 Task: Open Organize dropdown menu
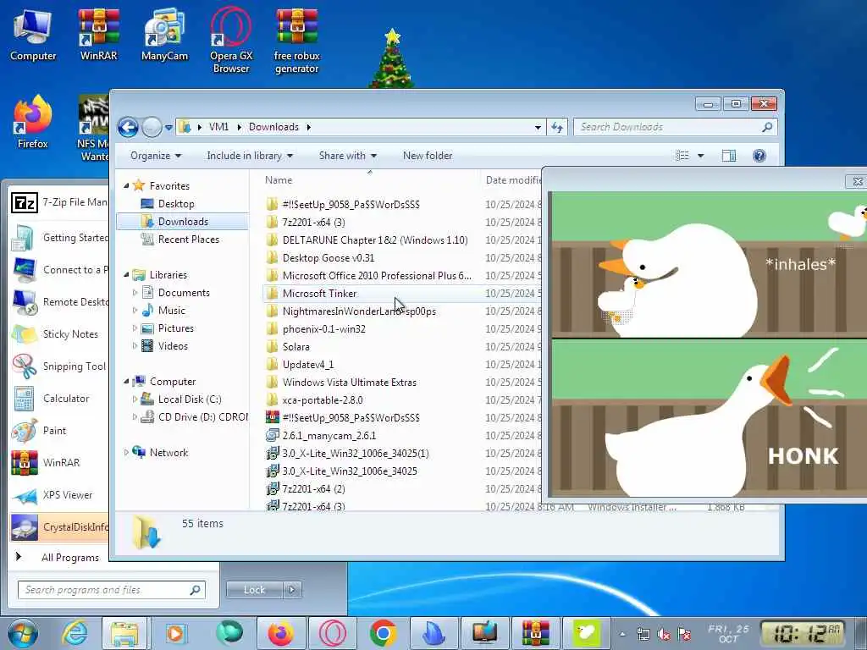156,156
